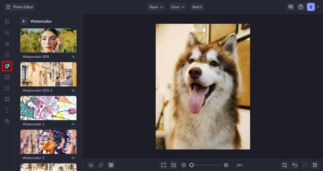Screen dimensions: 323x171
Task: Open the Save dropdown menu
Action: (178, 7)
